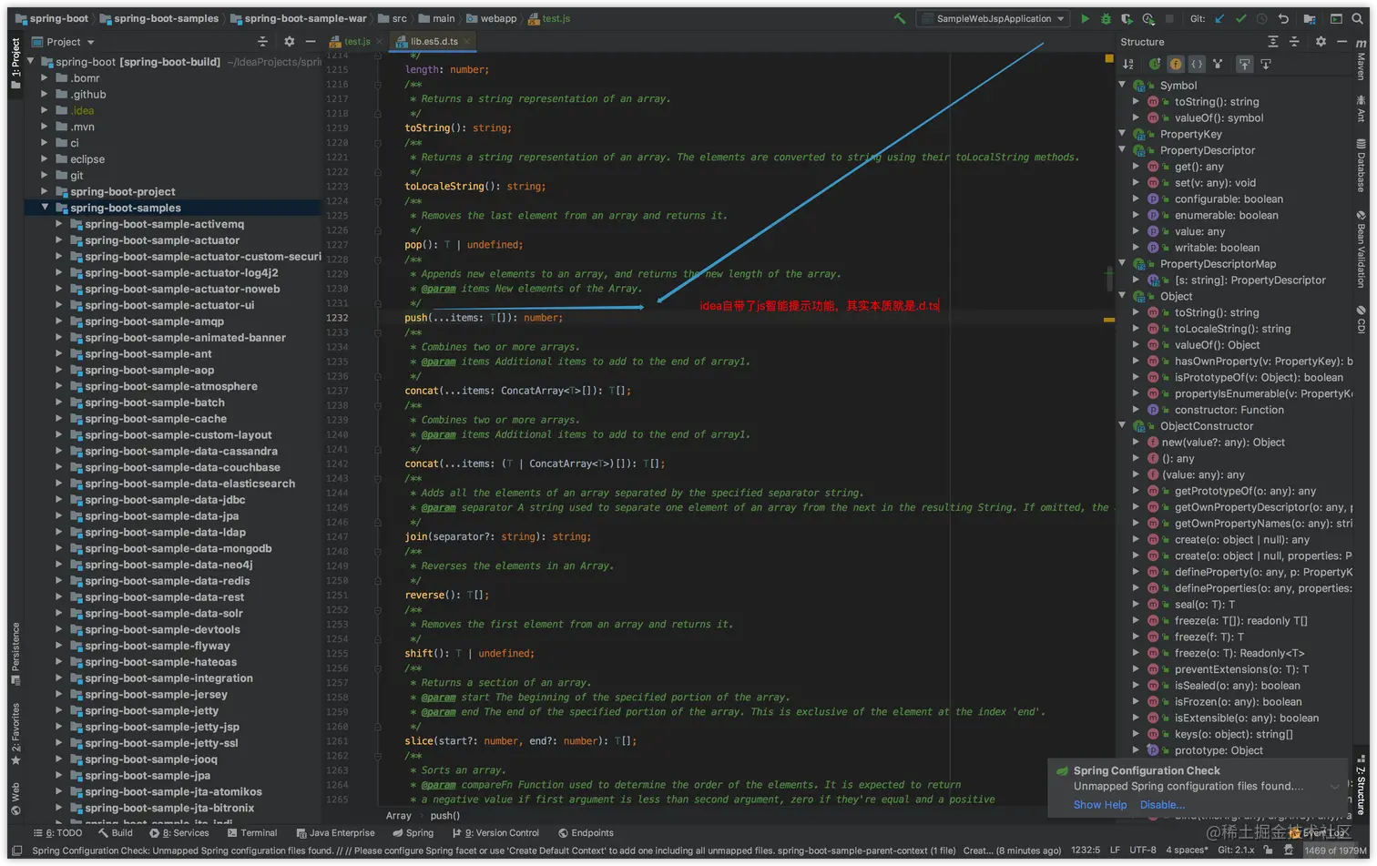Click the 4 spaces* indent widget
The height and width of the screenshot is (866, 1377).
click(x=1187, y=851)
